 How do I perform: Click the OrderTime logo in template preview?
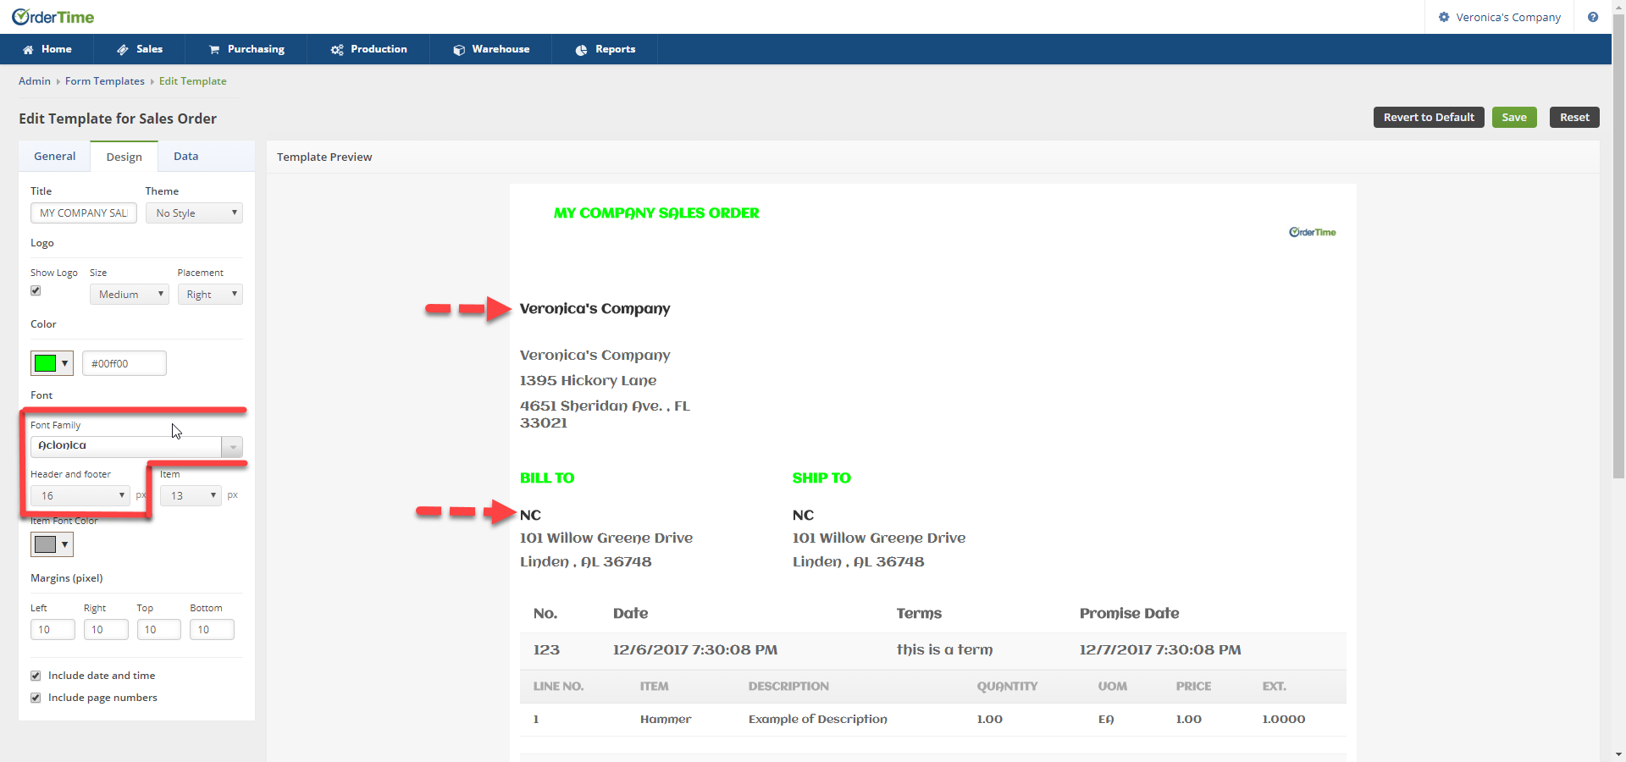1313,232
